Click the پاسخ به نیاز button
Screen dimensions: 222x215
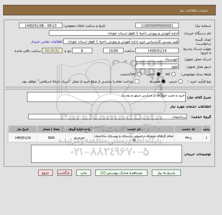coord(166,173)
